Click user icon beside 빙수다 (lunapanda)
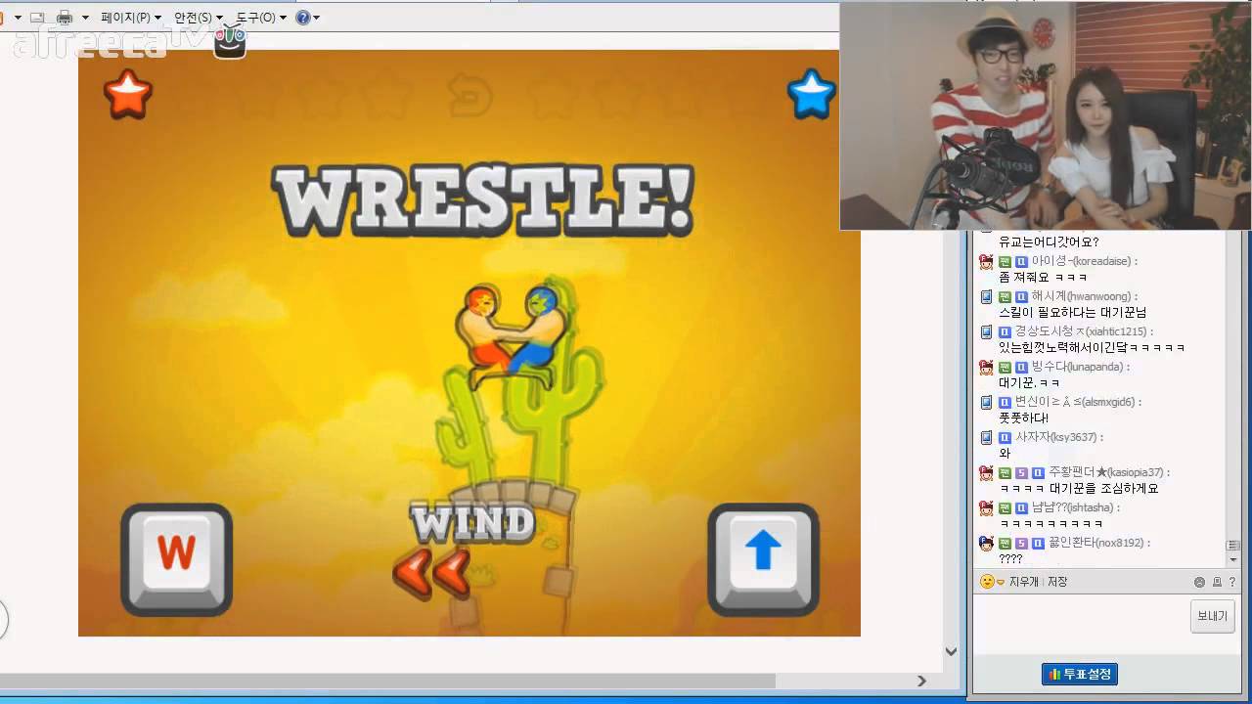The height and width of the screenshot is (704, 1252). point(986,367)
